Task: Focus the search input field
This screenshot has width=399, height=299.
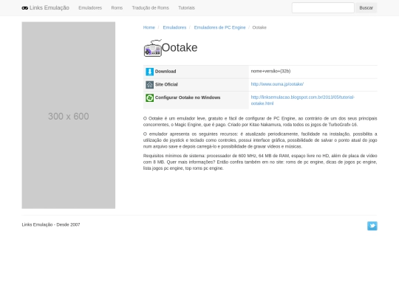Action: click(323, 8)
